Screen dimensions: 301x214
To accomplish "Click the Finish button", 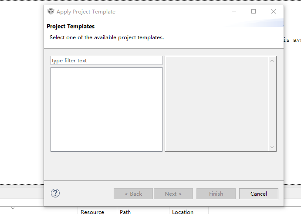I will point(216,194).
